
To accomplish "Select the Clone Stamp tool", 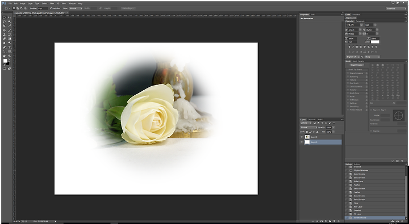I will (x=5, y=35).
